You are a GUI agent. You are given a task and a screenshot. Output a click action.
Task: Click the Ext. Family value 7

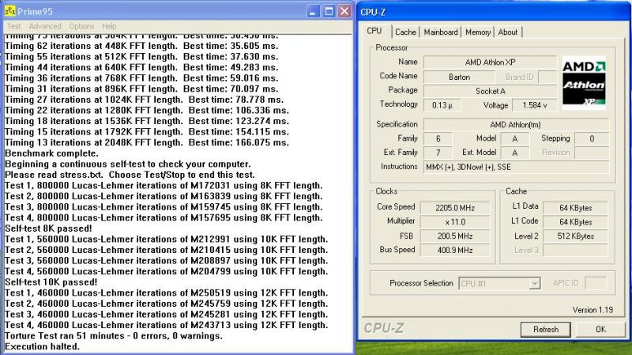tap(438, 153)
